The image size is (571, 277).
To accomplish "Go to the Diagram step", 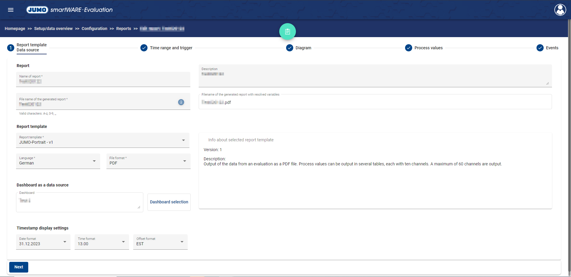I will [x=299, y=48].
